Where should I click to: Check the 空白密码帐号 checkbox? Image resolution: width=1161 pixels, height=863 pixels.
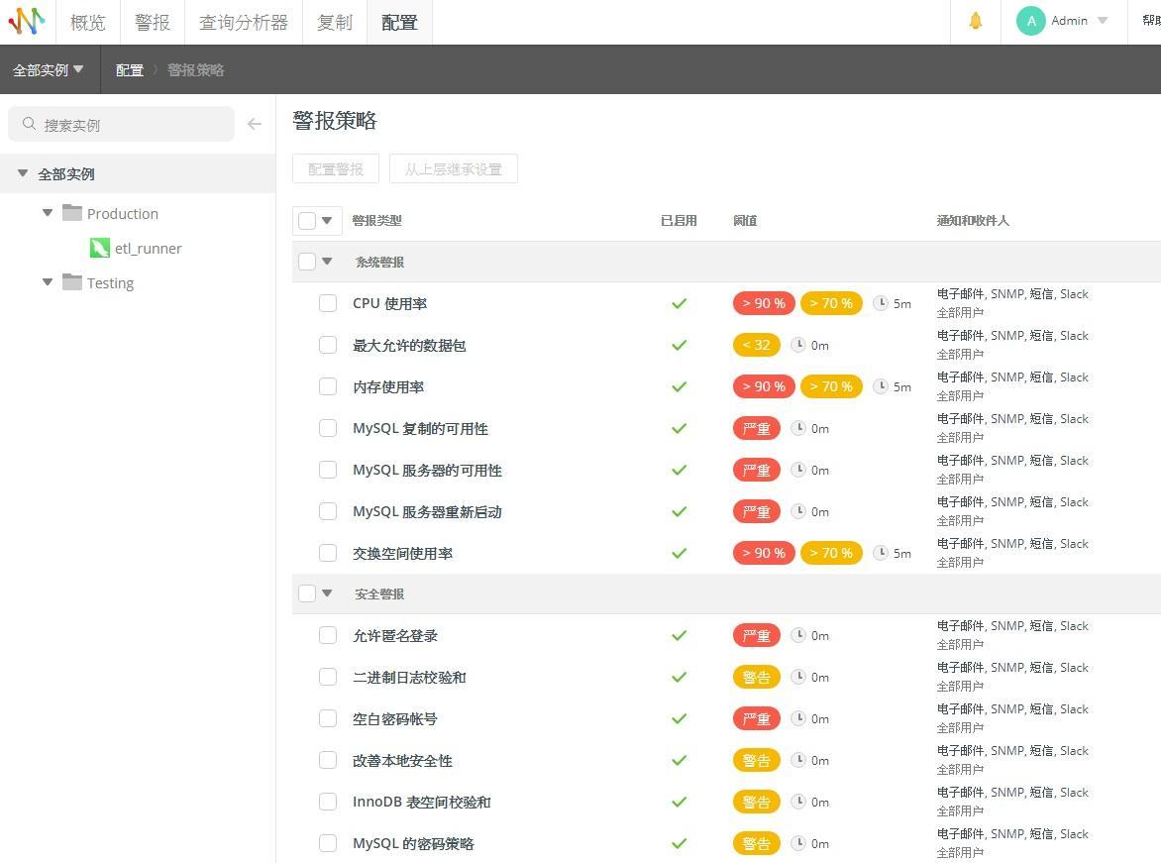click(x=328, y=718)
